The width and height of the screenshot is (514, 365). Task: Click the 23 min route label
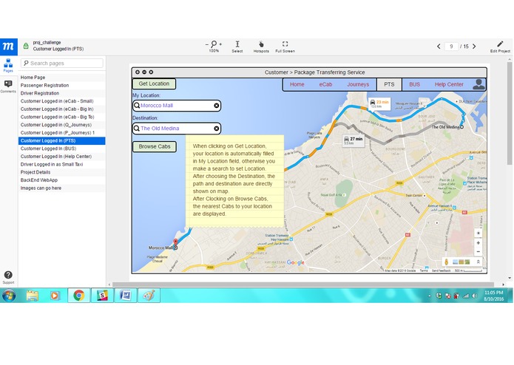click(379, 103)
